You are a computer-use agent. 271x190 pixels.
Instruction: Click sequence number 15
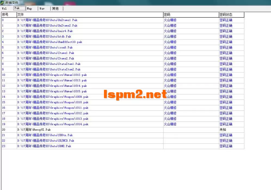[4, 102]
